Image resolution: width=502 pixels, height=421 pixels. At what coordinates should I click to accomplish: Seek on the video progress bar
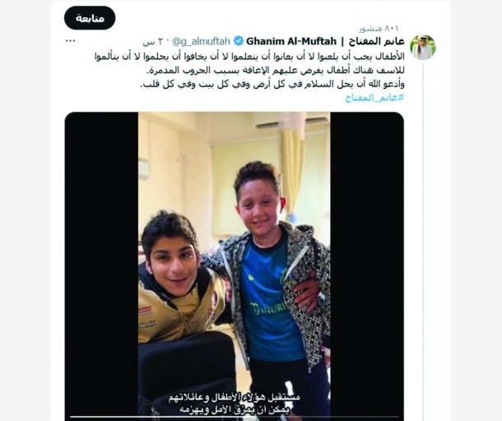pyautogui.click(x=234, y=417)
